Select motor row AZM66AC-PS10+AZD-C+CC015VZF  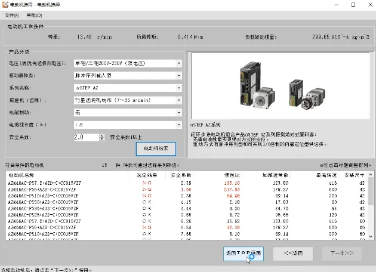coord(187,234)
